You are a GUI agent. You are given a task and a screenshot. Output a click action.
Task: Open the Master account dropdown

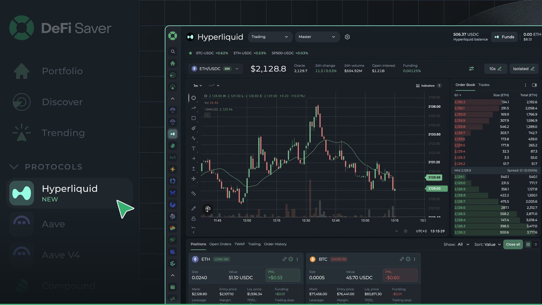[317, 37]
